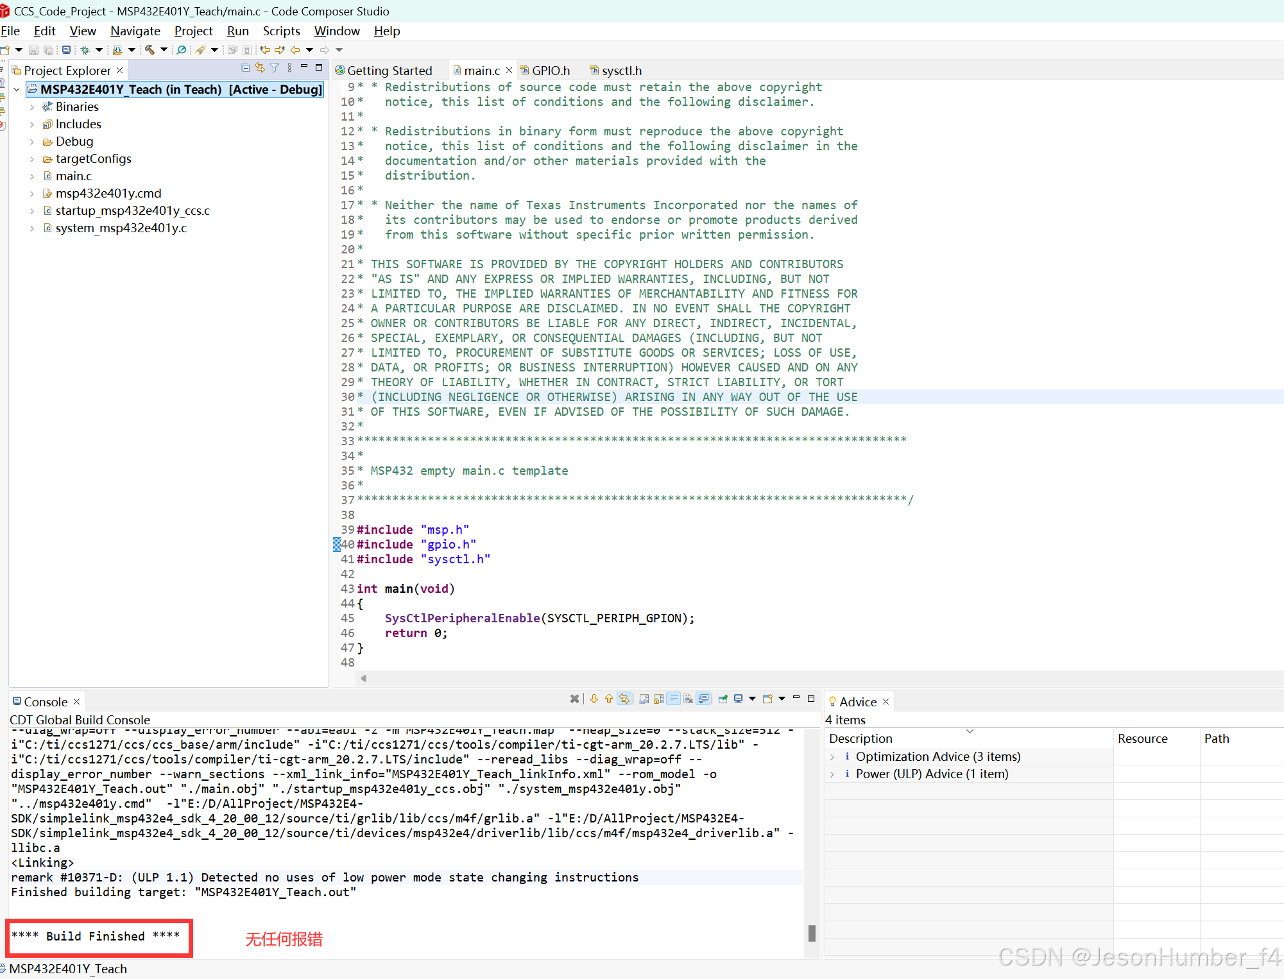
Task: Collapse All items in Project Explorer
Action: 245,68
